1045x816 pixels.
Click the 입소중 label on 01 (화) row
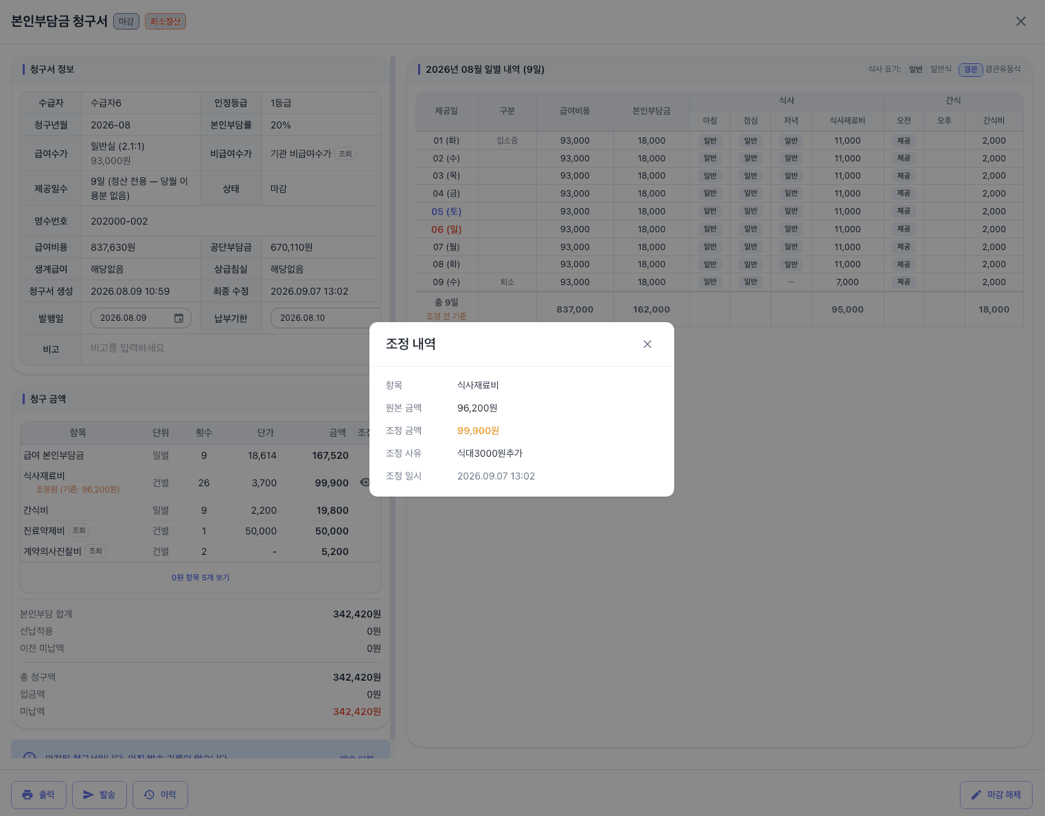coord(507,141)
